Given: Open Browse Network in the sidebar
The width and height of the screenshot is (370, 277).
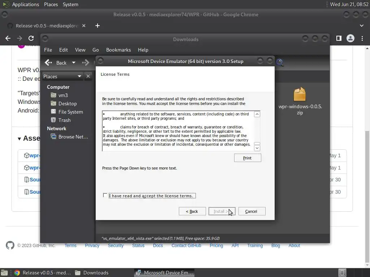Looking at the screenshot, I should click(x=69, y=137).
